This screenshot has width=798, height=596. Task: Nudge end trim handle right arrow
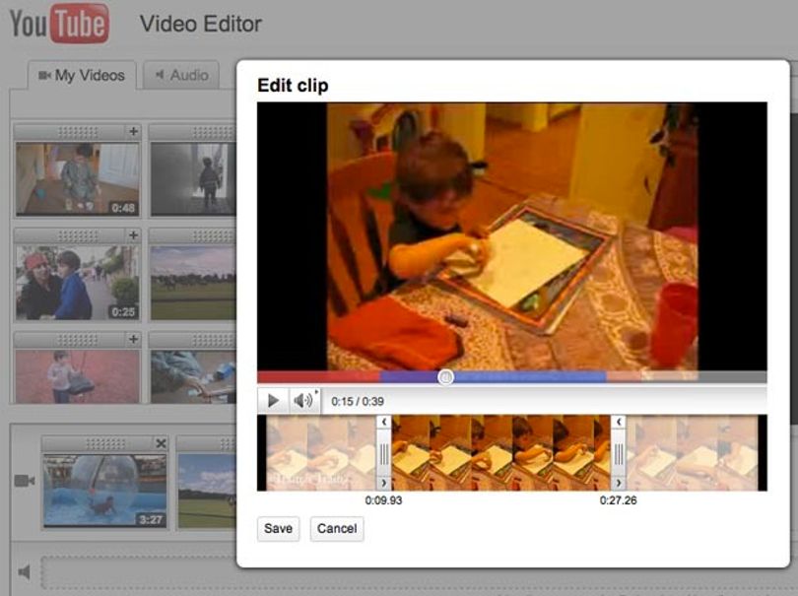coord(619,483)
